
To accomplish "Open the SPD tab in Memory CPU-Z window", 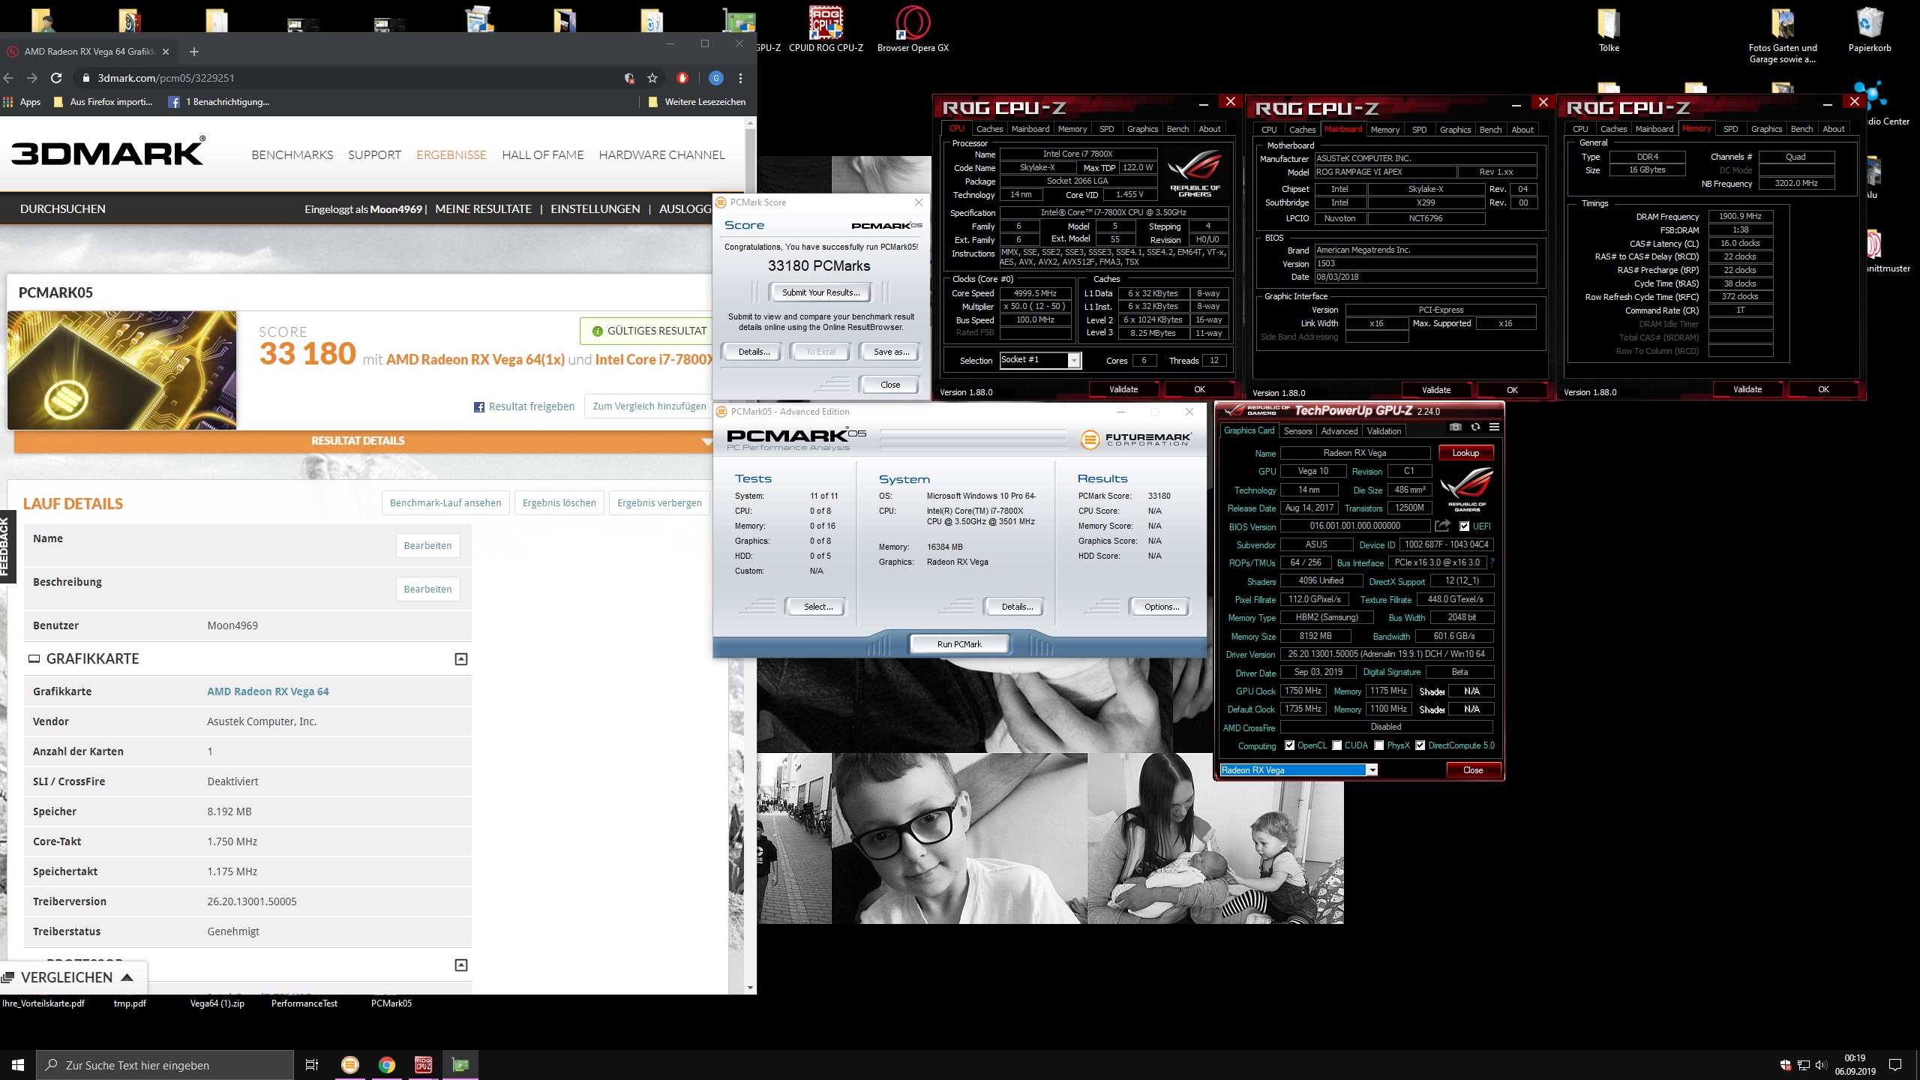I will (x=1730, y=129).
